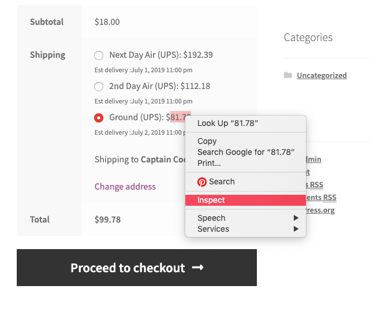
Task: Click the highlighted 81.78 price text
Action: [181, 117]
